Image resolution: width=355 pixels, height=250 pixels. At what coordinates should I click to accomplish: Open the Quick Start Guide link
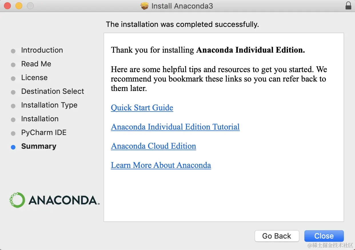pos(142,108)
